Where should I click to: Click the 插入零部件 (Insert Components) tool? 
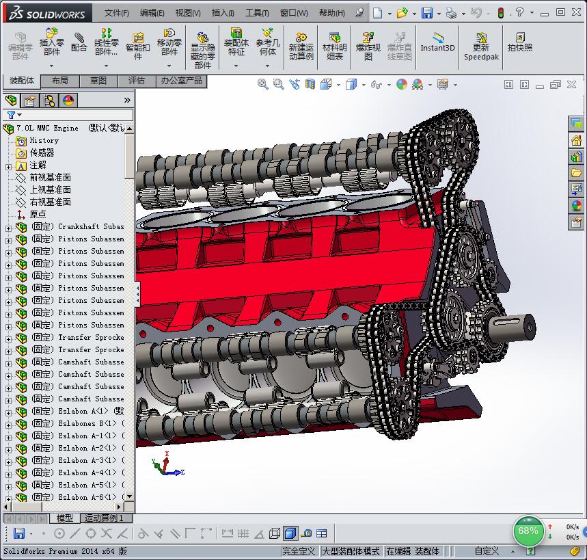[x=51, y=42]
